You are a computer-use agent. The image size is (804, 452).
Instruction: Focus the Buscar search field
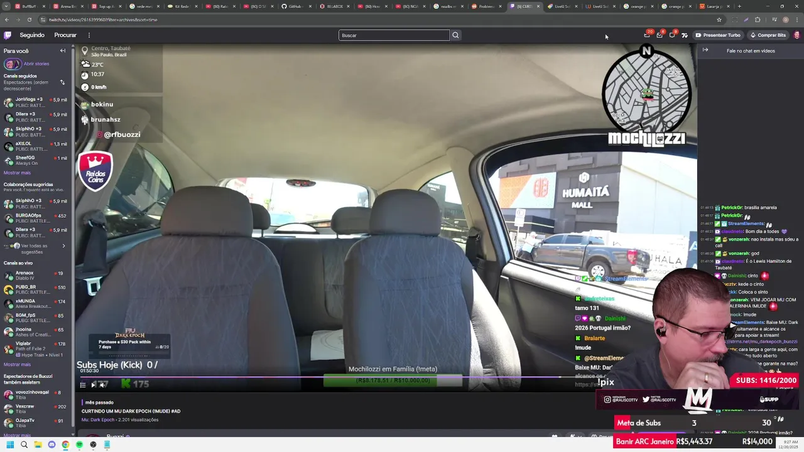394,35
